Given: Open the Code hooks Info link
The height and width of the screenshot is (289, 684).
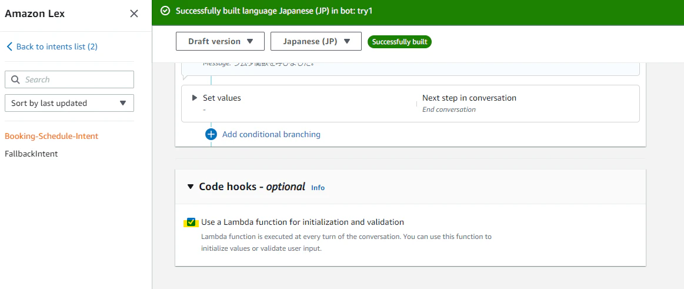Looking at the screenshot, I should 318,188.
